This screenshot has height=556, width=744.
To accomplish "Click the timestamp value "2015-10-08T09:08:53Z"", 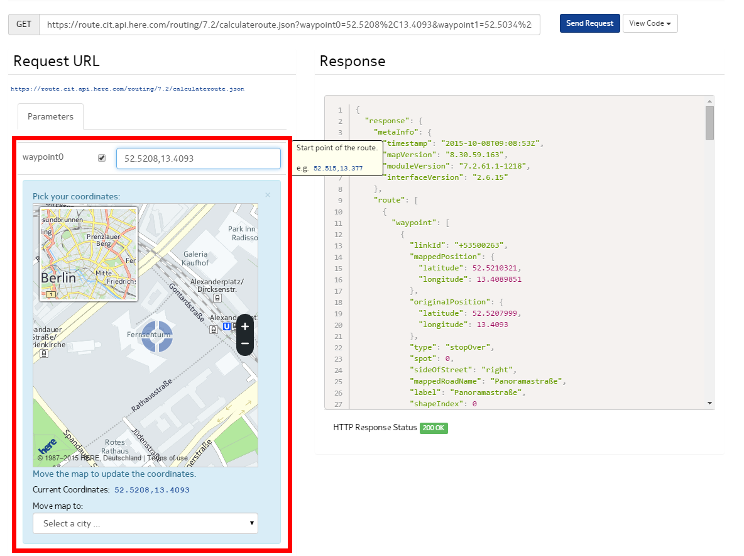I will (x=490, y=143).
